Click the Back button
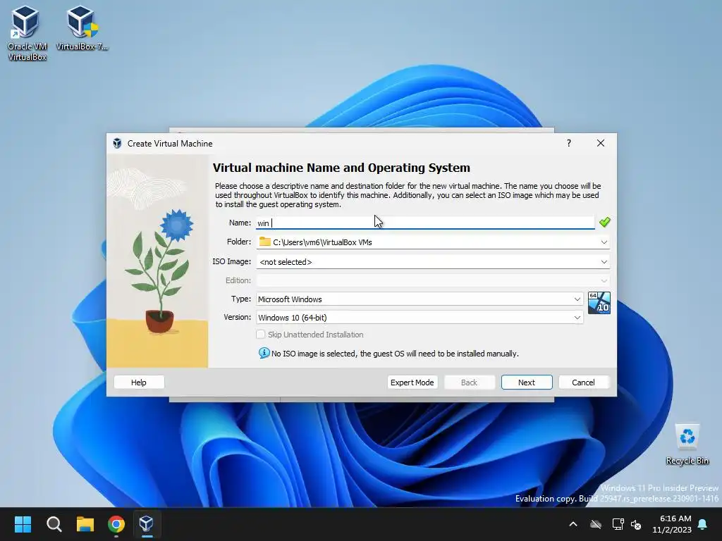This screenshot has height=541, width=722. (x=469, y=383)
